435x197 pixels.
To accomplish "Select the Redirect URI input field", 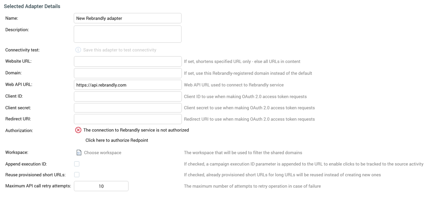I will 127,119.
